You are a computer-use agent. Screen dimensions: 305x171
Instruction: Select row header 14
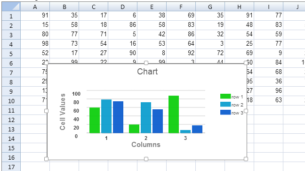[x=11, y=138]
